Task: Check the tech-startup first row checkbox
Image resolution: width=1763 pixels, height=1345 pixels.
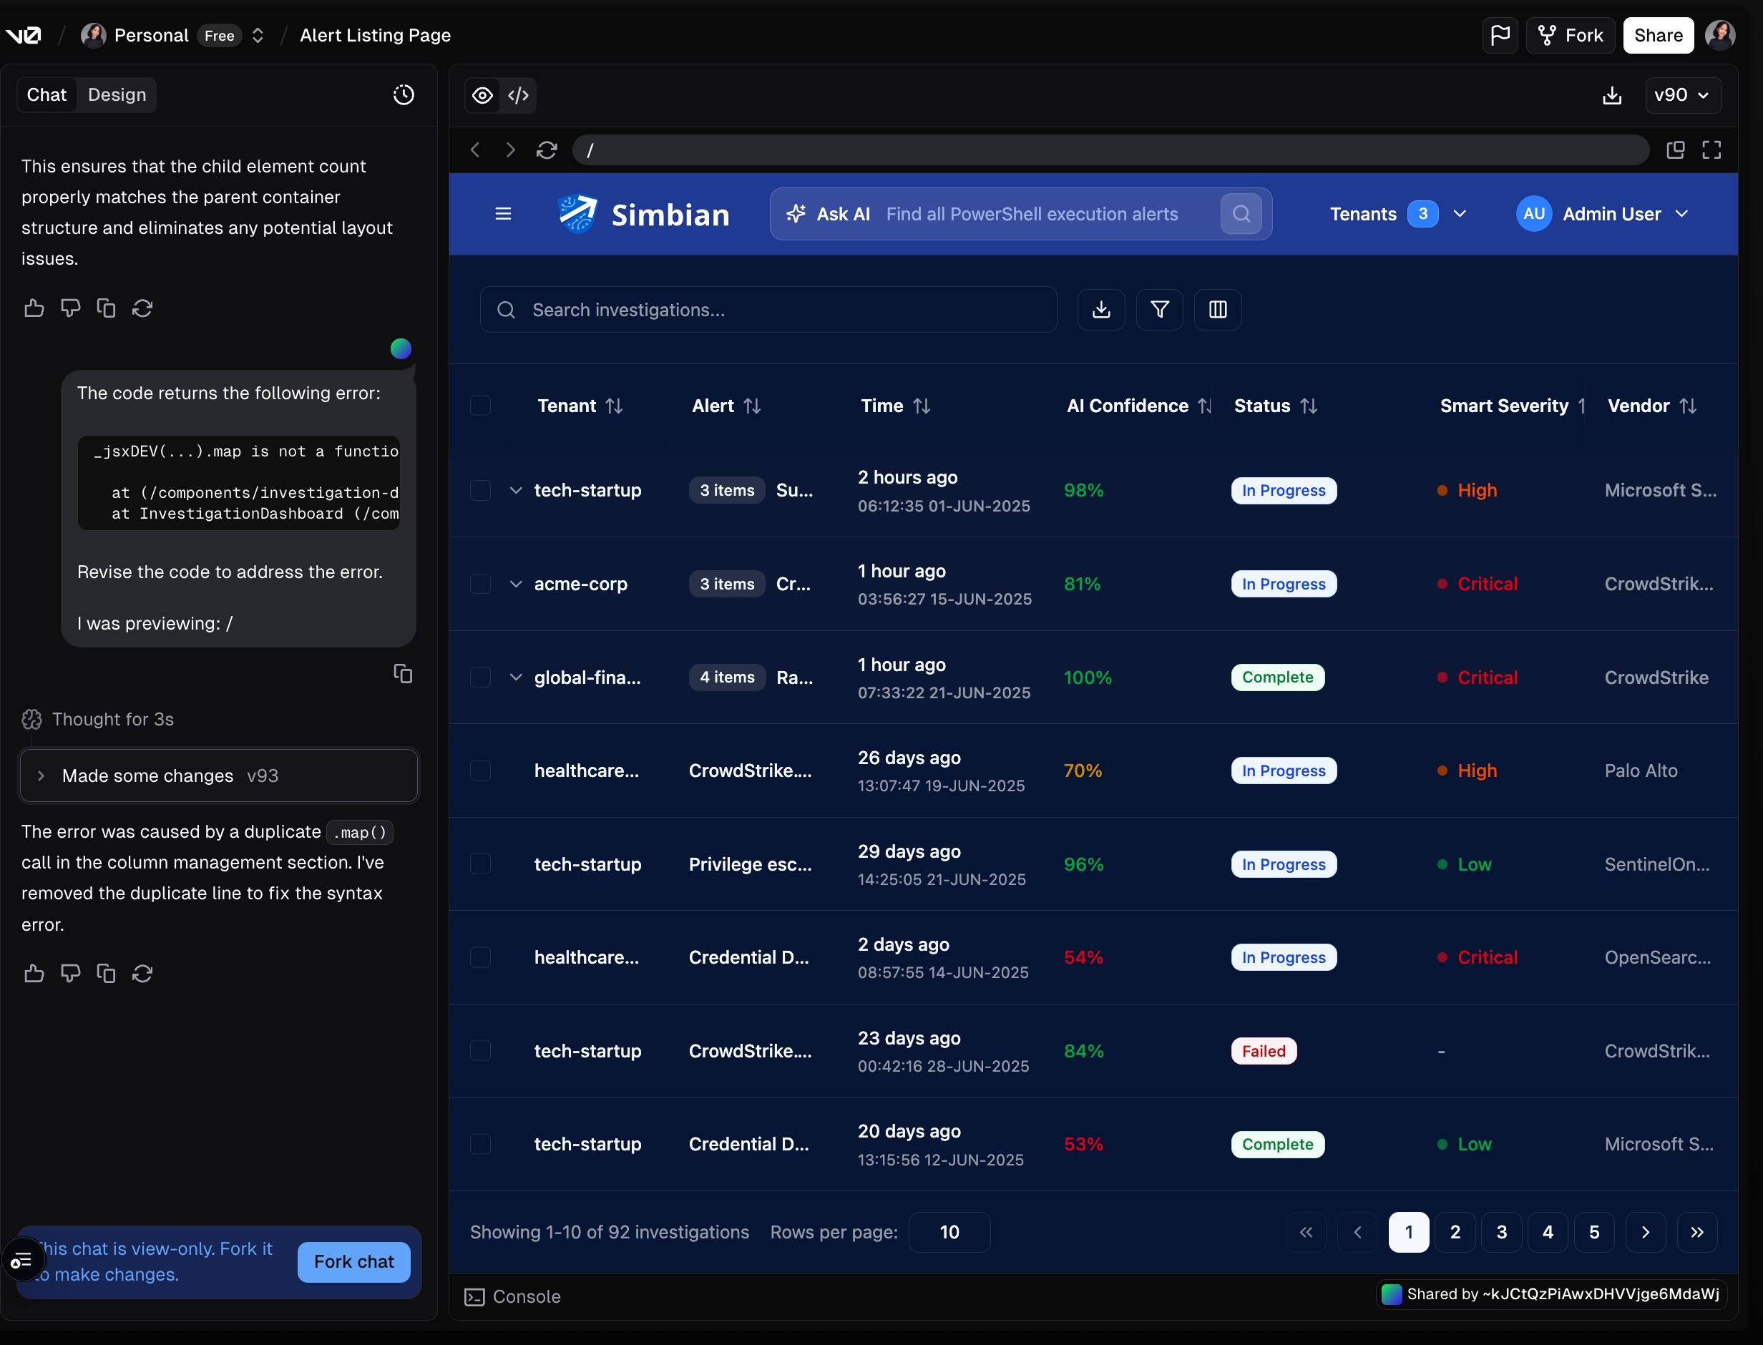Action: 480,490
